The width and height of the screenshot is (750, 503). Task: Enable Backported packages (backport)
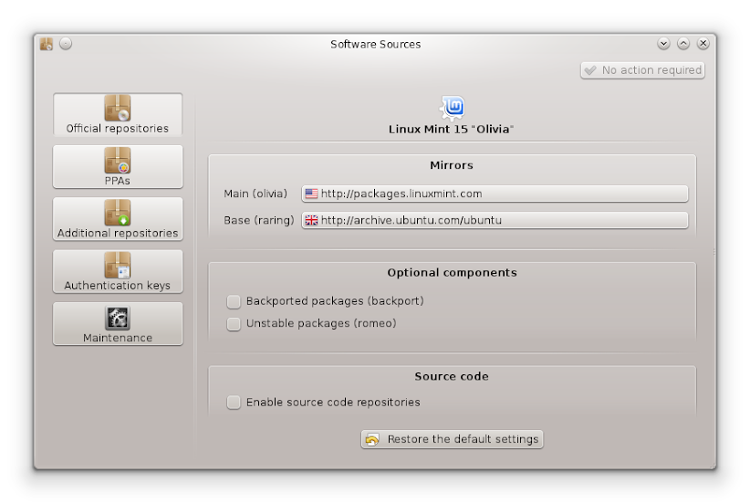pos(234,301)
